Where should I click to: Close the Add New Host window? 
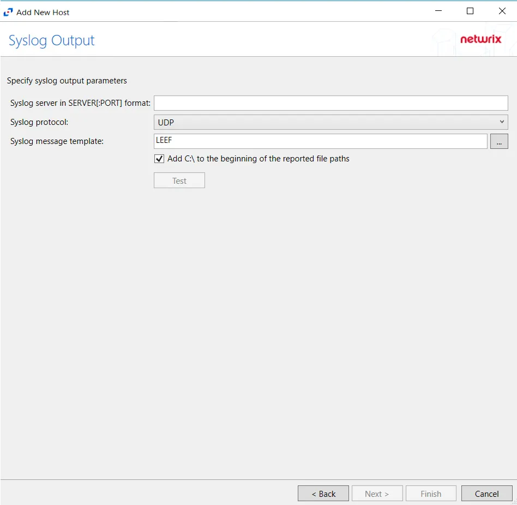pyautogui.click(x=502, y=11)
